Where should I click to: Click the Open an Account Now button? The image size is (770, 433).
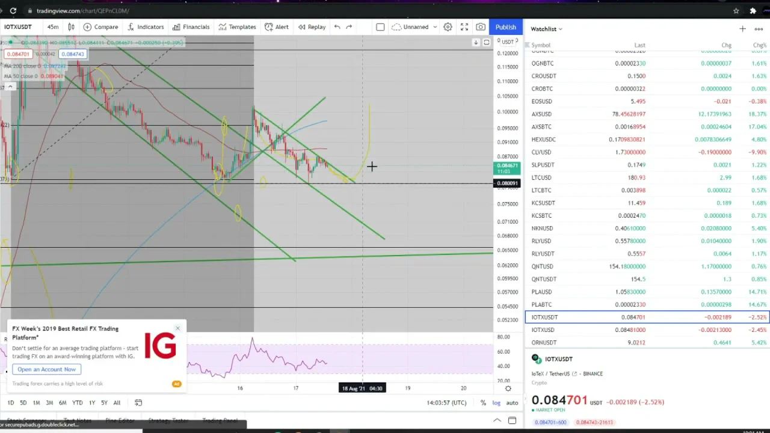[46, 369]
